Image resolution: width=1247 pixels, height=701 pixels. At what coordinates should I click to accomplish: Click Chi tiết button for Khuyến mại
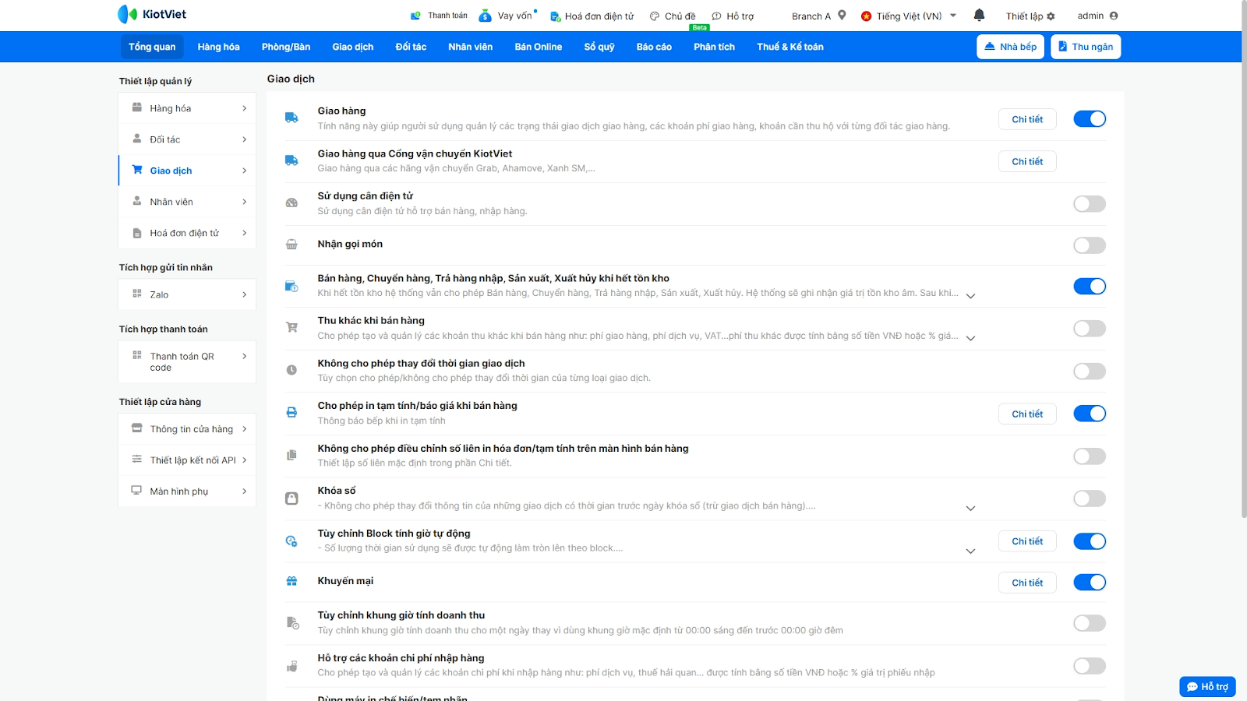[1026, 583]
